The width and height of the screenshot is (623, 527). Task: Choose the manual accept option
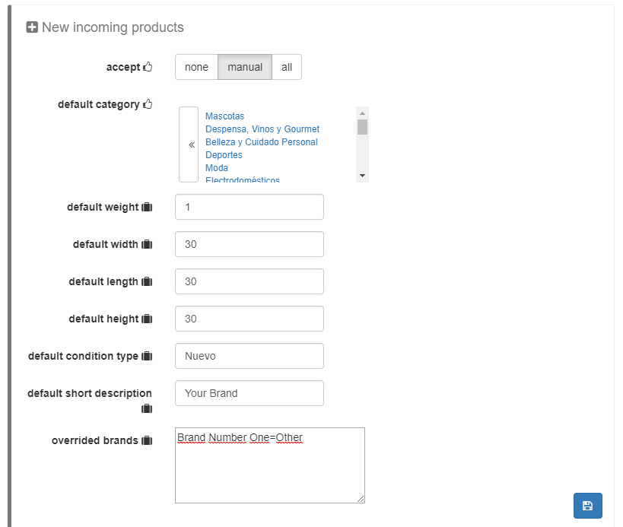(x=245, y=67)
